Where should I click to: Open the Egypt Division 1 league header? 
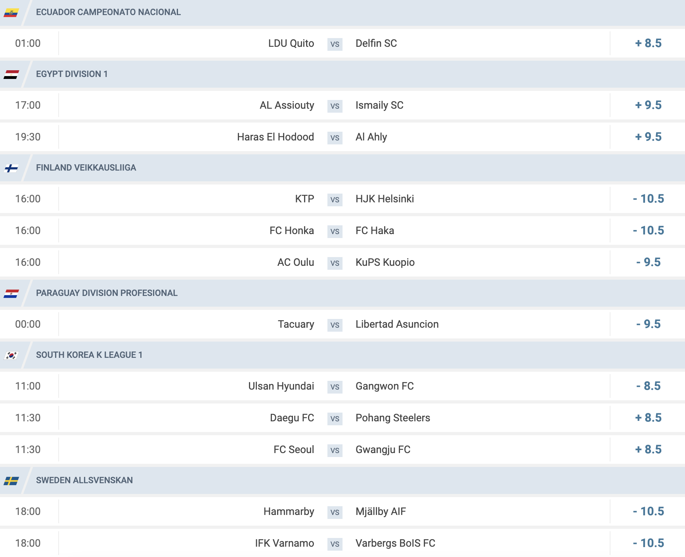72,74
